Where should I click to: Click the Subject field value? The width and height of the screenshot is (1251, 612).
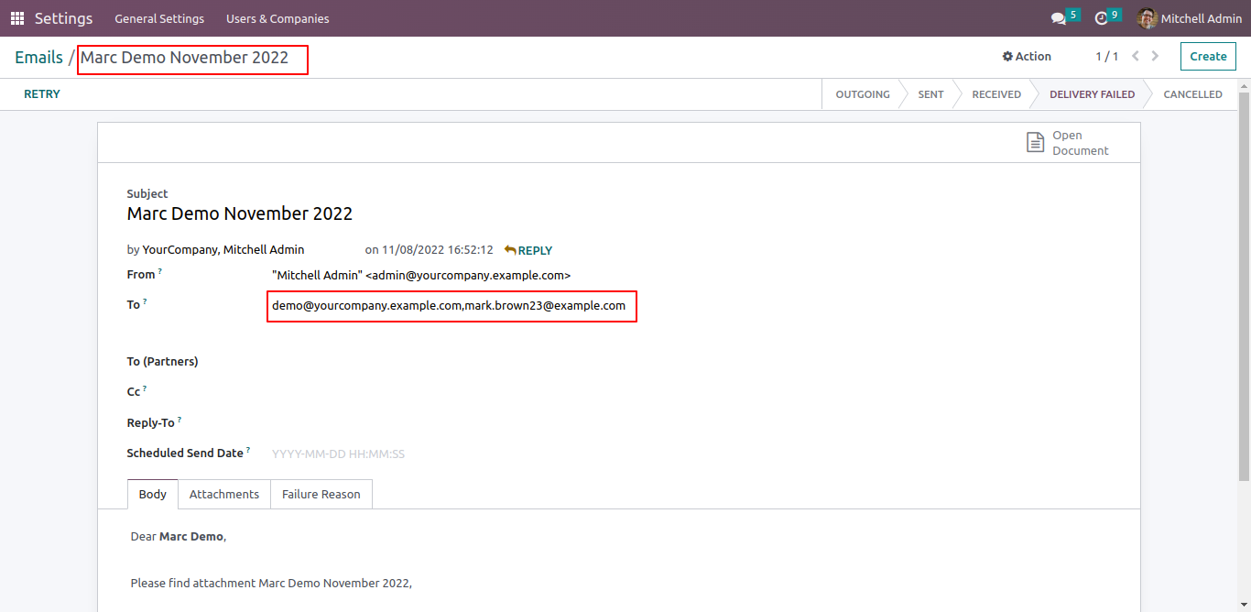[240, 213]
